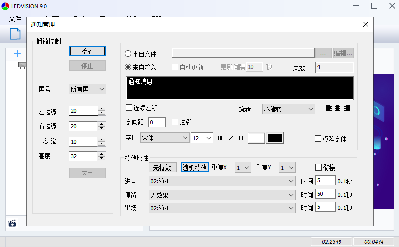Enable the 连续左移 checkbox

point(129,108)
